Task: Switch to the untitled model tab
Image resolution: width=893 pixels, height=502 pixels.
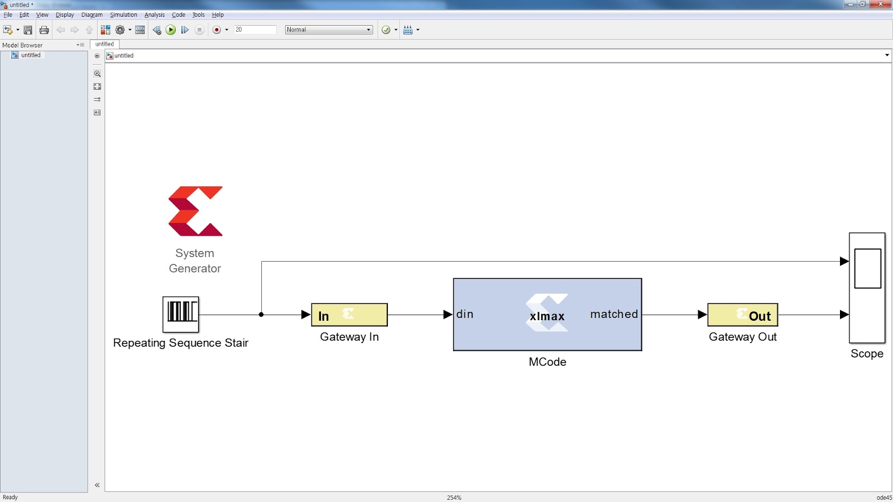Action: pos(105,44)
